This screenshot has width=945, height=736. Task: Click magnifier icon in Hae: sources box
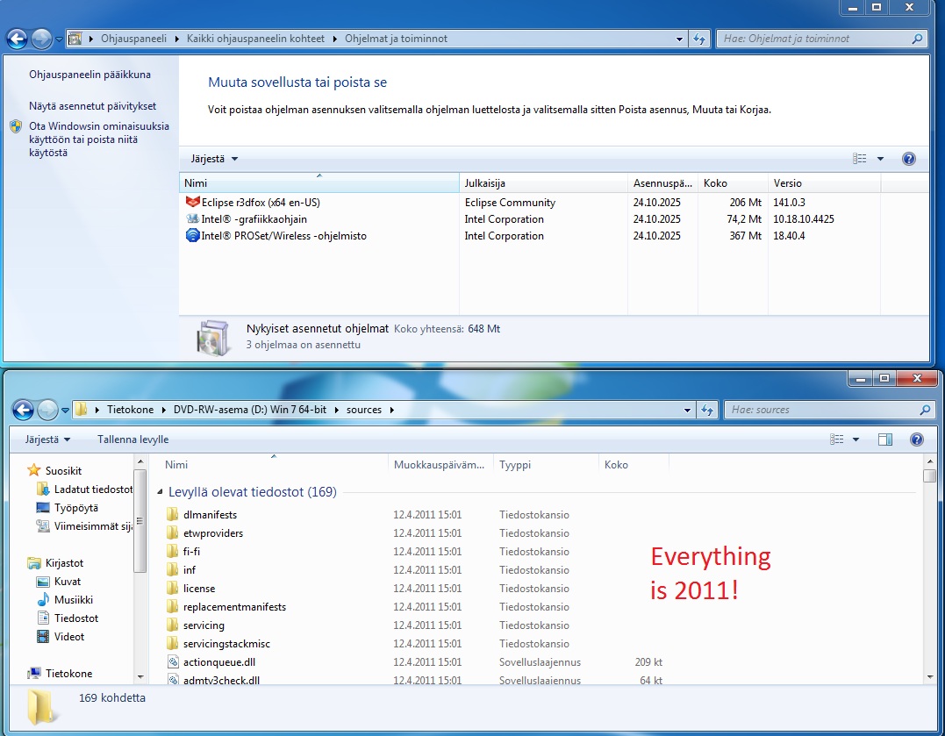(x=925, y=410)
